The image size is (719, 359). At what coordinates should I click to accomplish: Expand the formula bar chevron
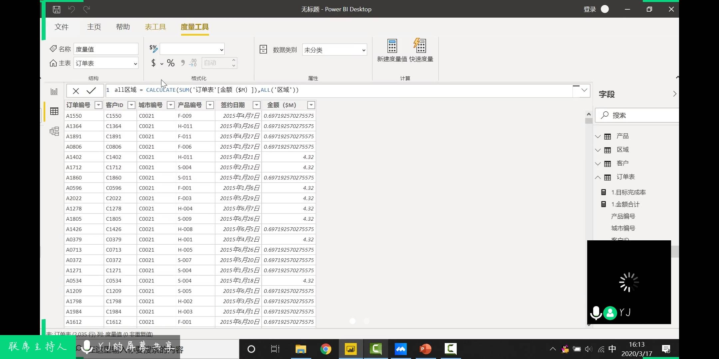584,90
